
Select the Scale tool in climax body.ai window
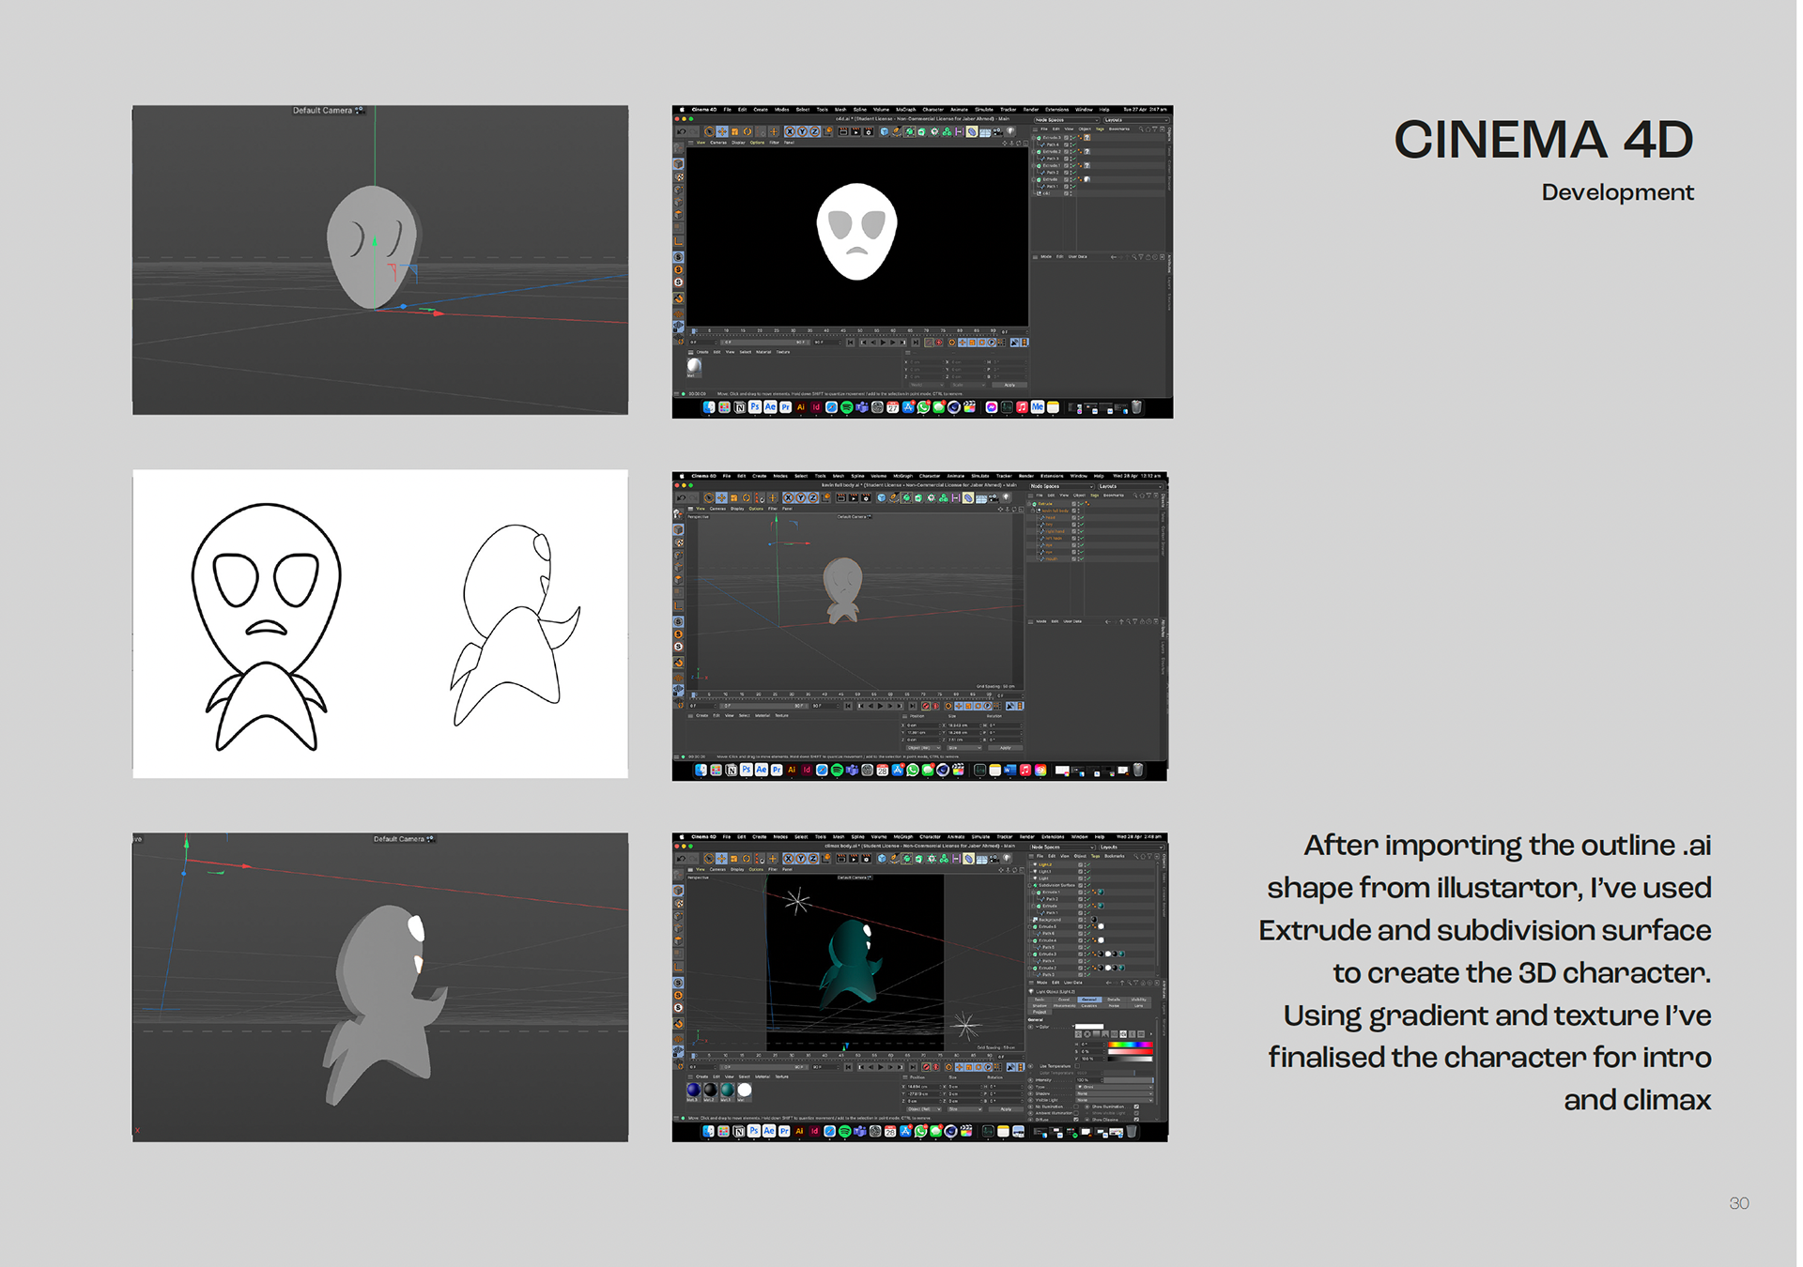tap(733, 858)
